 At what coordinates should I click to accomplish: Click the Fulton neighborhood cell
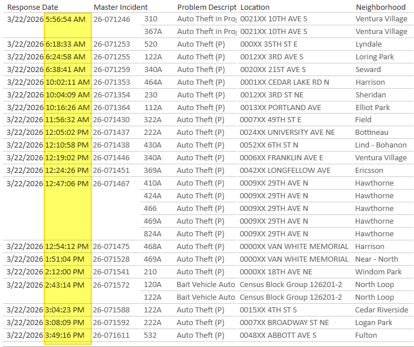[366, 335]
